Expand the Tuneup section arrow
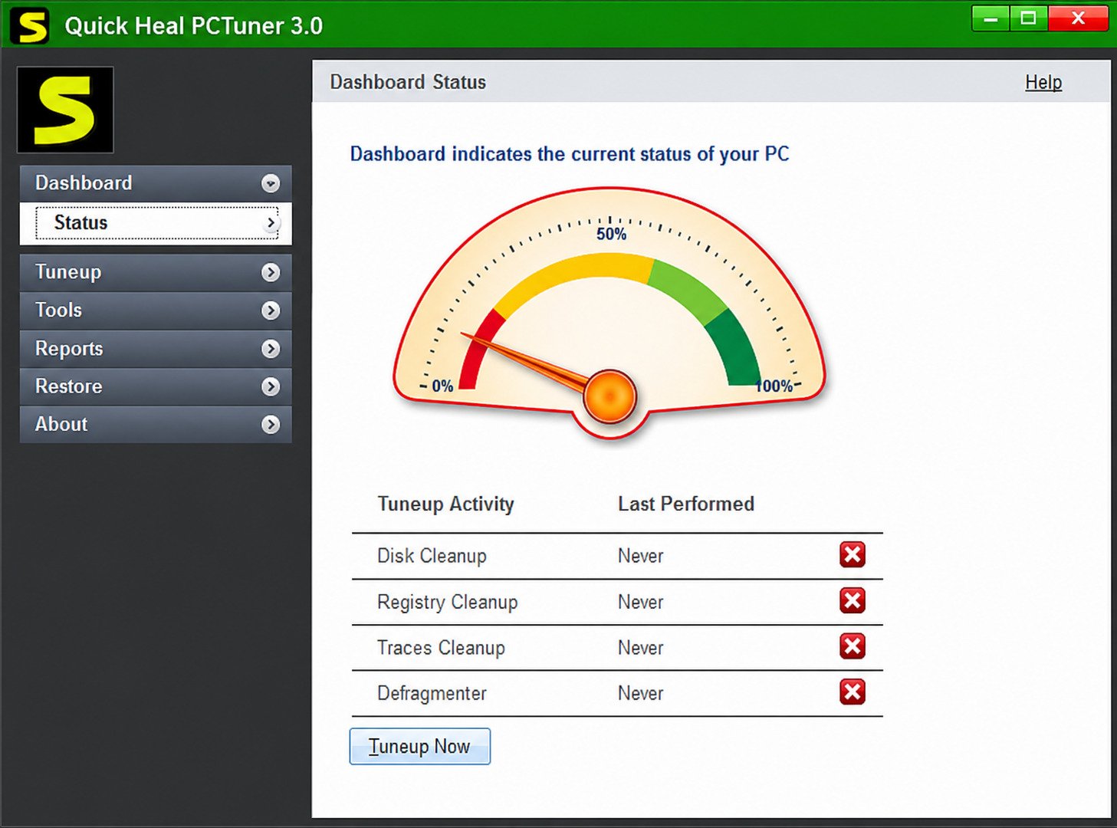This screenshot has width=1117, height=828. pyautogui.click(x=270, y=272)
